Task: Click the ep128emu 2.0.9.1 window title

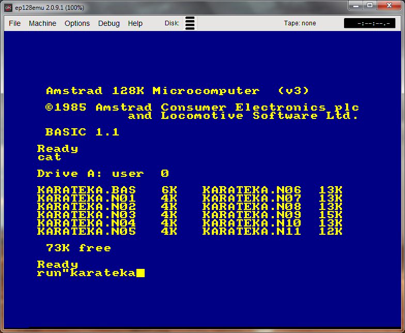Action: pos(50,8)
